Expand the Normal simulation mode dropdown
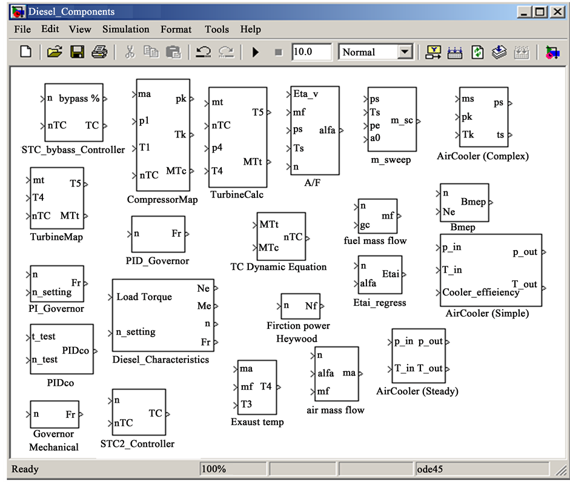 pyautogui.click(x=405, y=52)
